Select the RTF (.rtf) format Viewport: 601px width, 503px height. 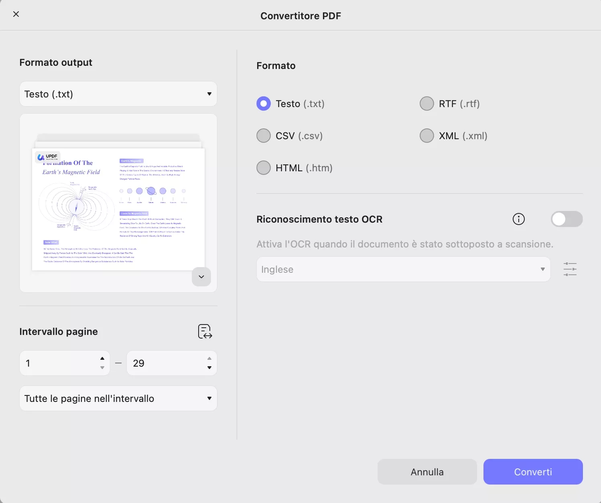click(427, 104)
